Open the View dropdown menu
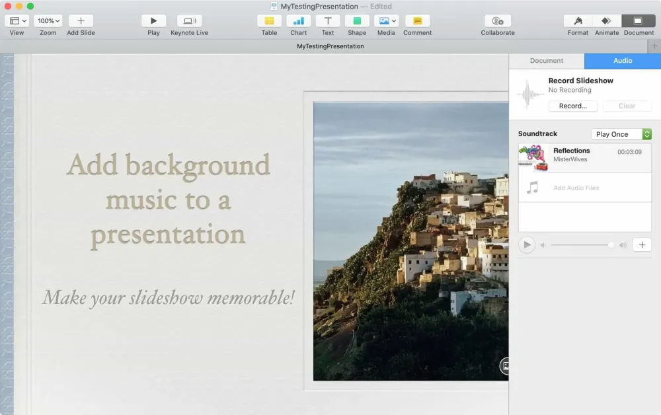Screen dimensions: 661x415 pos(17,21)
